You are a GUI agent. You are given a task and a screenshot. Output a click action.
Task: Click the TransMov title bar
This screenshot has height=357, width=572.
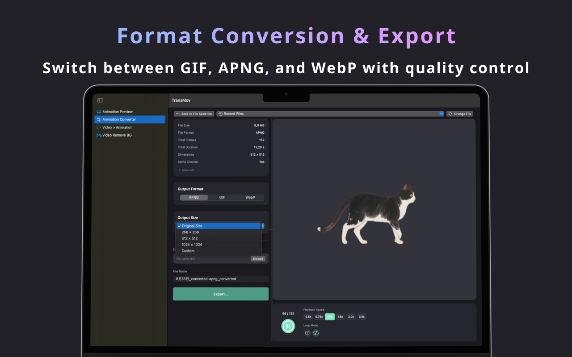pyautogui.click(x=180, y=100)
